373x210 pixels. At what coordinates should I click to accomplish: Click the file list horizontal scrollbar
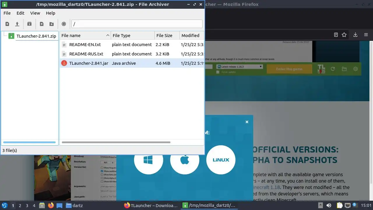coord(116,142)
